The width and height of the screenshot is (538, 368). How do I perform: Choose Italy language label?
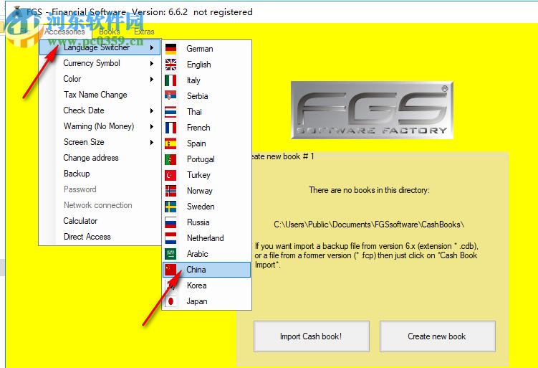point(193,80)
